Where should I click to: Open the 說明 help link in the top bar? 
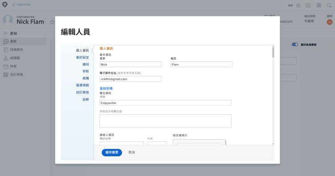click(290, 5)
